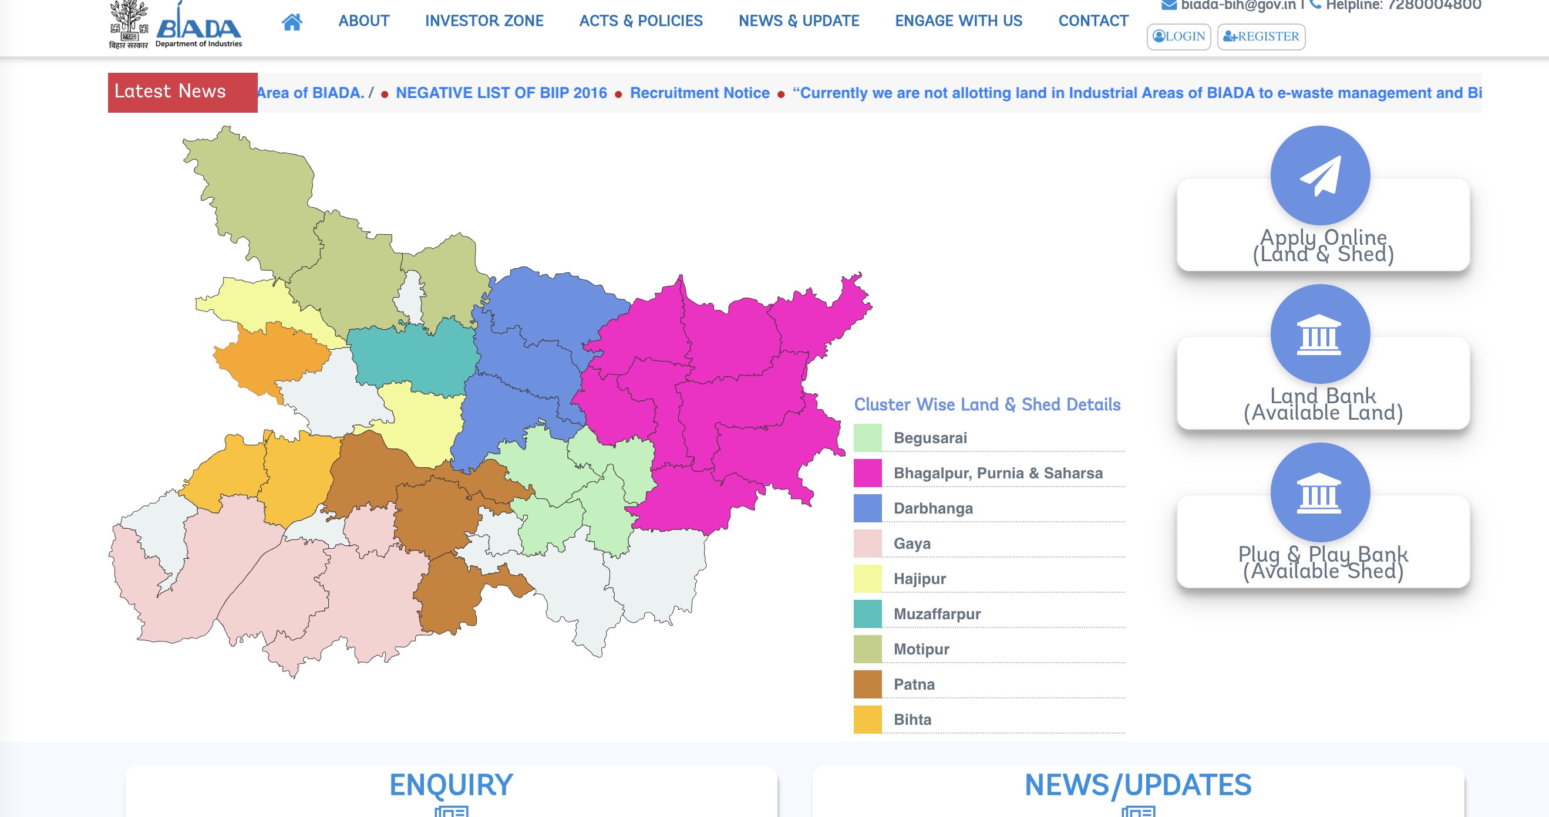Screen dimensions: 1549x817
Task: Click the Motipur olive legend swatch
Action: point(868,649)
